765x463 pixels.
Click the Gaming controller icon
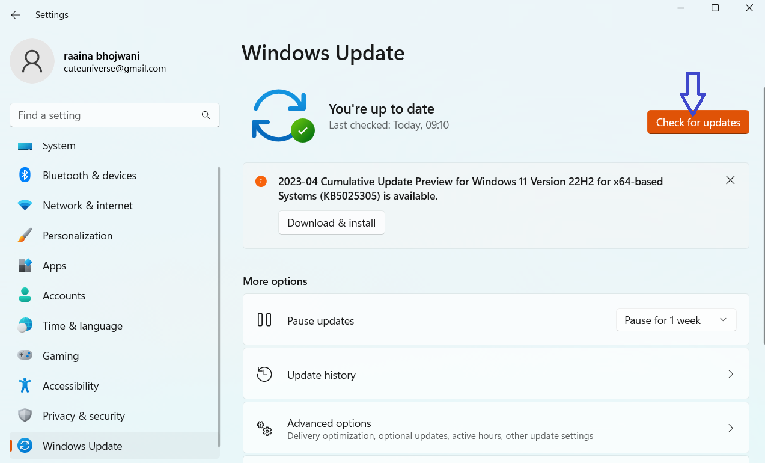tap(25, 355)
